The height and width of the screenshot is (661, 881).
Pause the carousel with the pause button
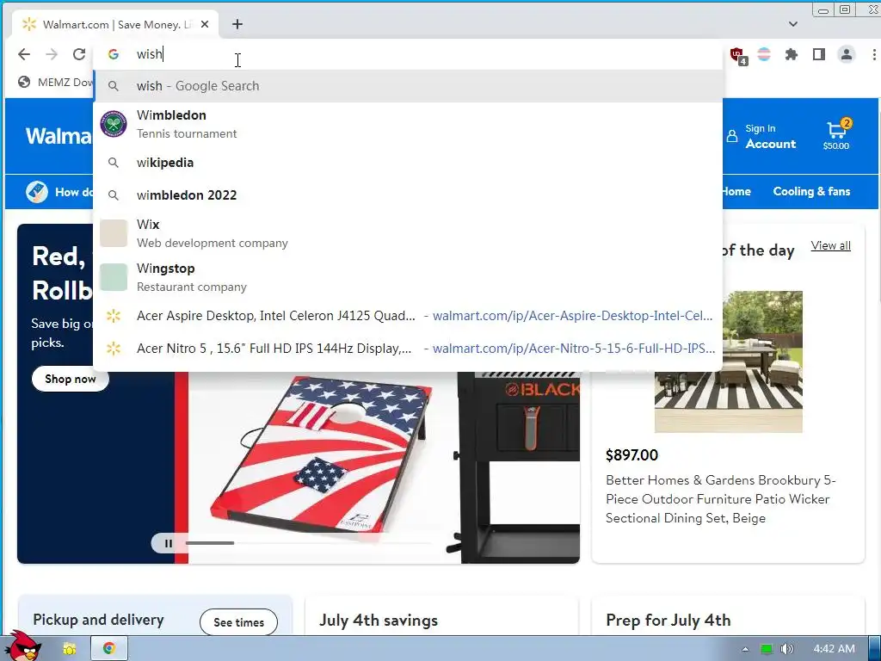click(168, 544)
